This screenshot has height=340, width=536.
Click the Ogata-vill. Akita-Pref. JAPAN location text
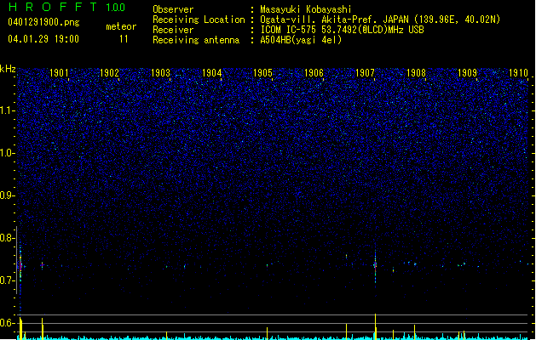pyautogui.click(x=380, y=20)
